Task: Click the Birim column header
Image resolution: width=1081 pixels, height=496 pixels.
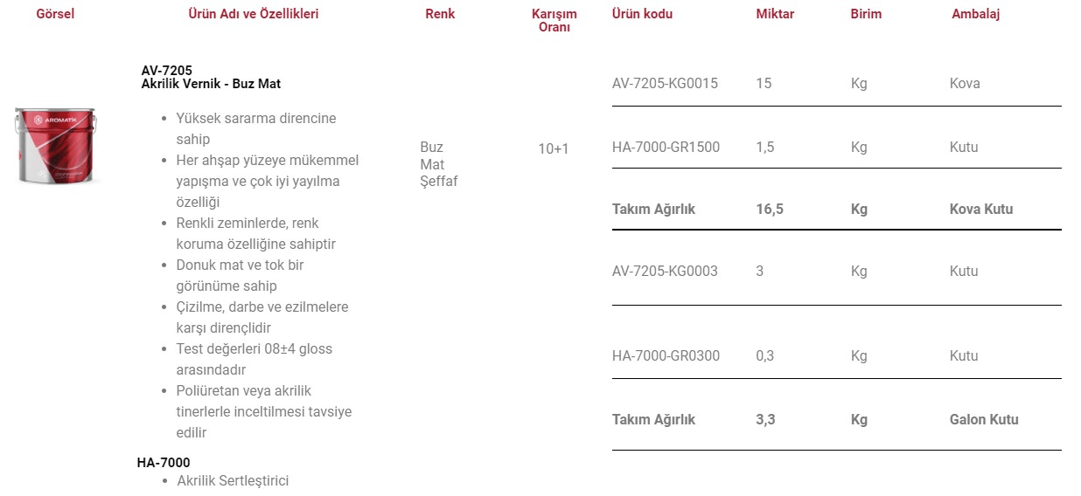Action: click(866, 14)
